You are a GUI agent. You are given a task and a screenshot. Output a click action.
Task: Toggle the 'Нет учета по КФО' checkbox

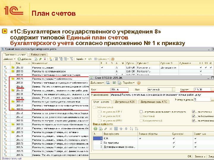(99, 112)
